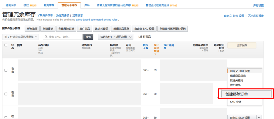Go to the 控制面板 tab

(x=11, y=5)
